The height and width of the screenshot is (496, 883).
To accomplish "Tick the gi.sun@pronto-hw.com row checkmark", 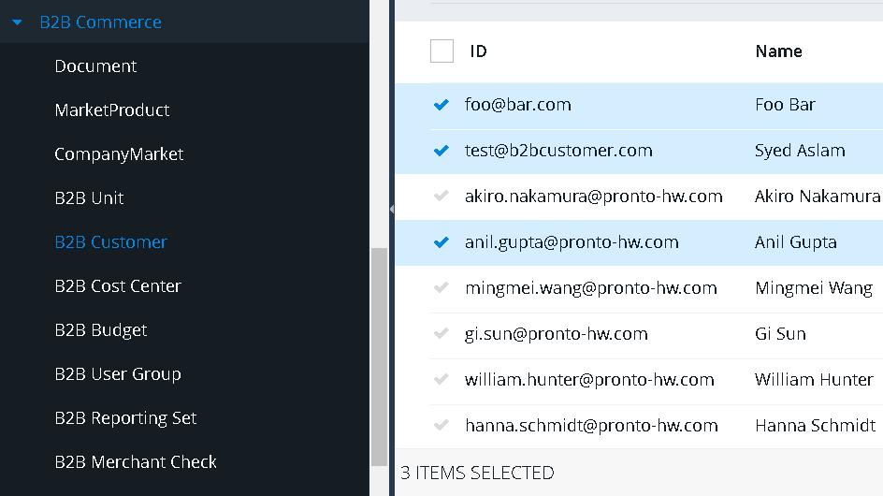I will (441, 334).
